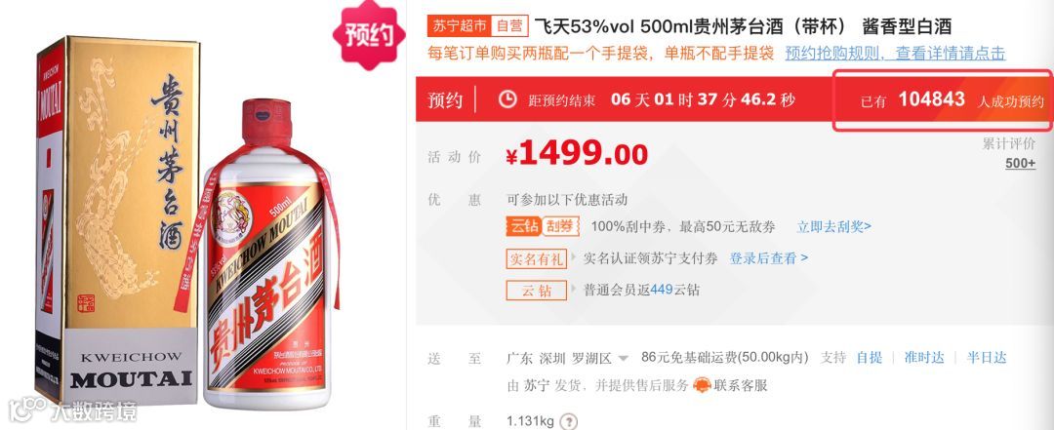This screenshot has height=430, width=1054.
Task: Click the 自营 self-operated badge
Action: click(509, 26)
